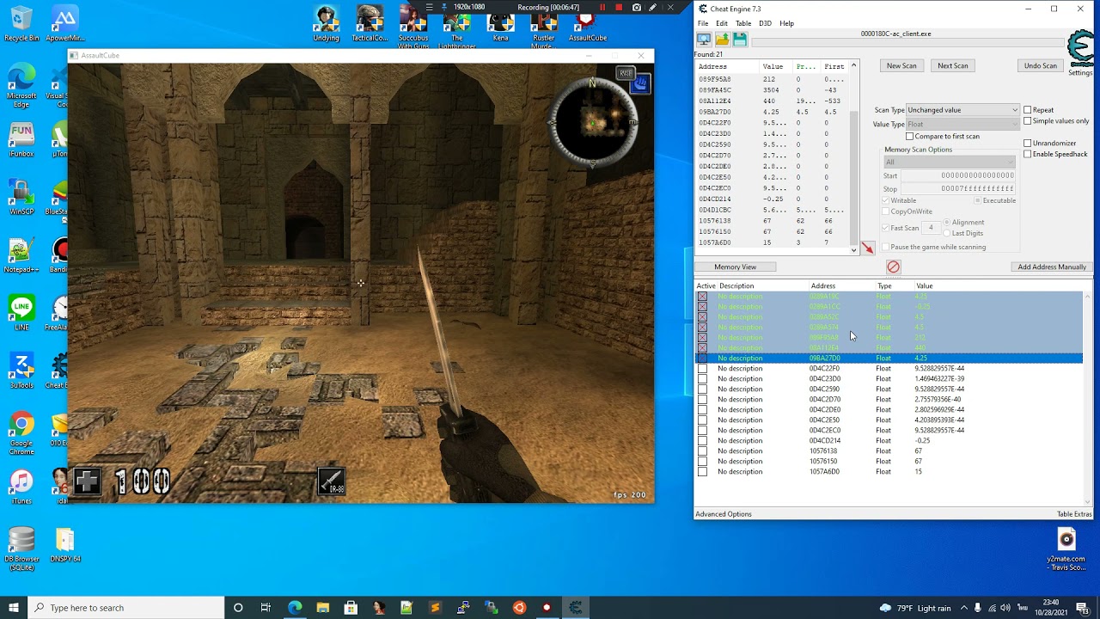Open the recorder hamburger menu
The image size is (1100, 619).
[429, 8]
